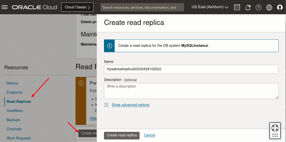286x142 pixels.
Task: Click the advanced options sliders icon
Action: 106,105
